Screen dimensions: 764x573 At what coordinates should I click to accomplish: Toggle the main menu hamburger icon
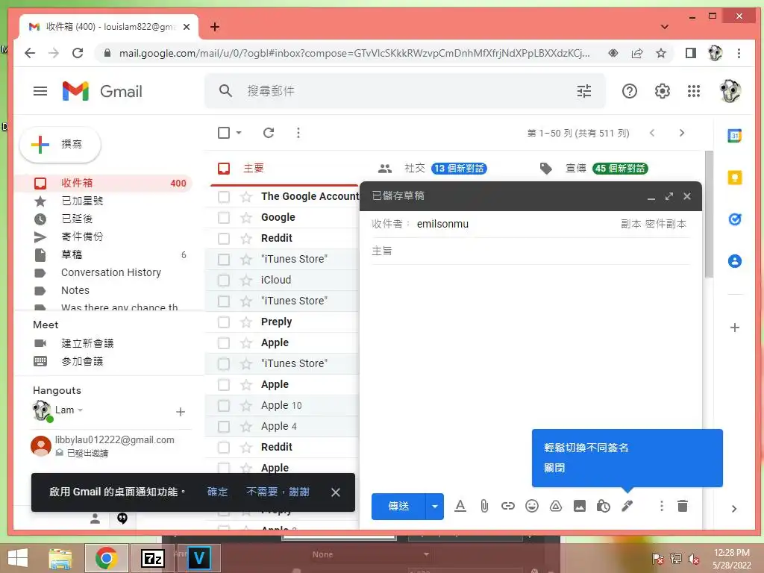pos(40,91)
